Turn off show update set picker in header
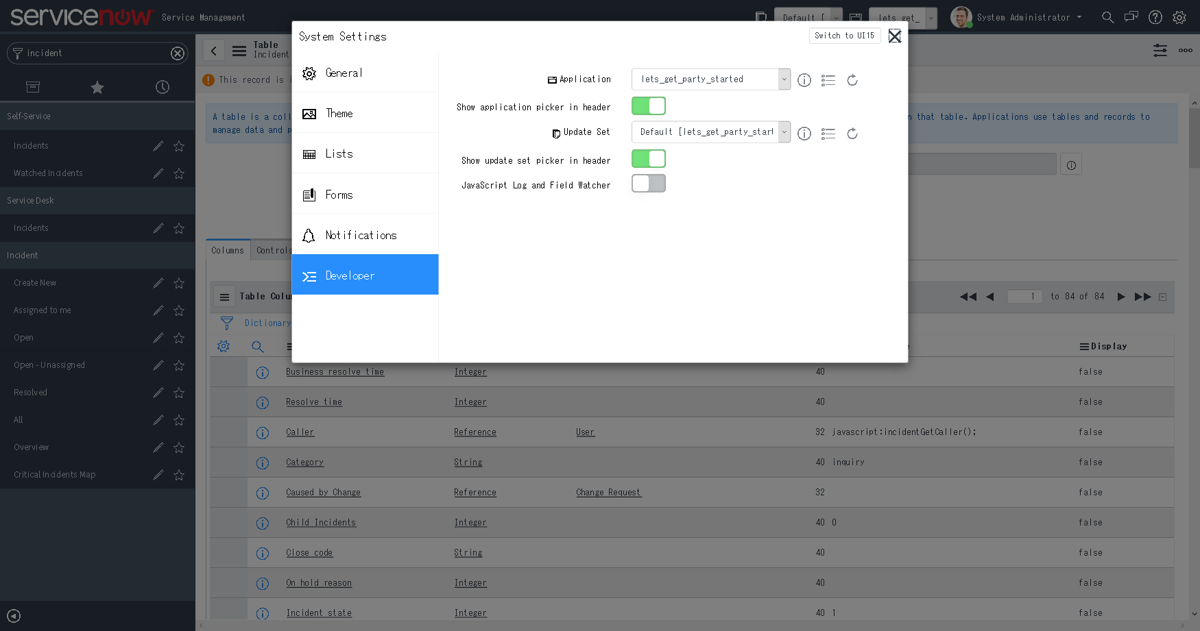Image resolution: width=1200 pixels, height=631 pixels. (648, 158)
